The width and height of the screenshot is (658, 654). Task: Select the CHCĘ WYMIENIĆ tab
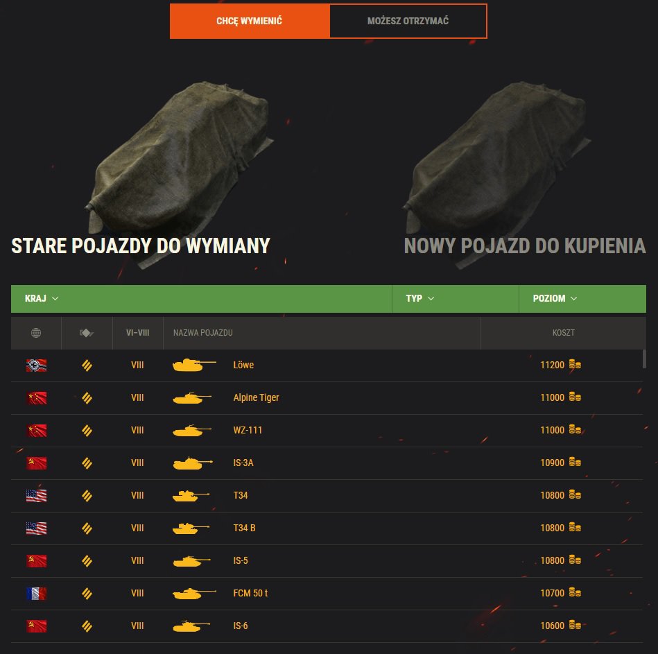pos(250,21)
